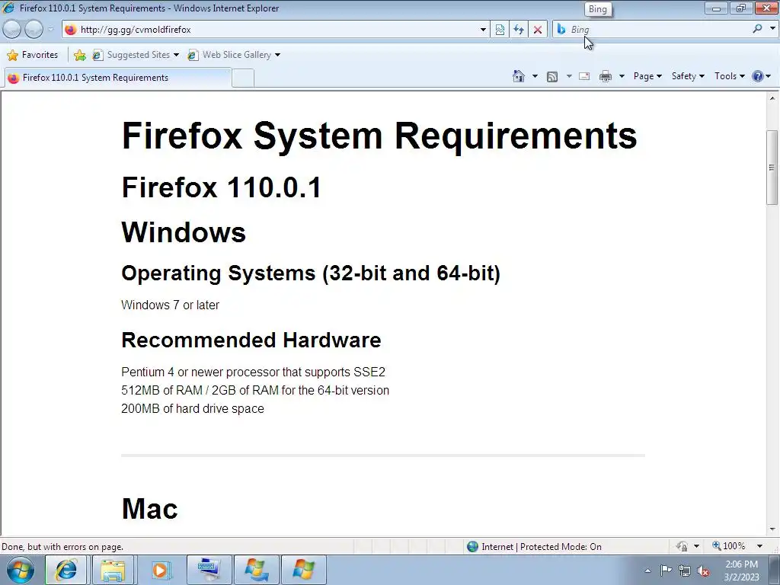This screenshot has width=780, height=585.
Task: Click the network tray icon
Action: 685,571
